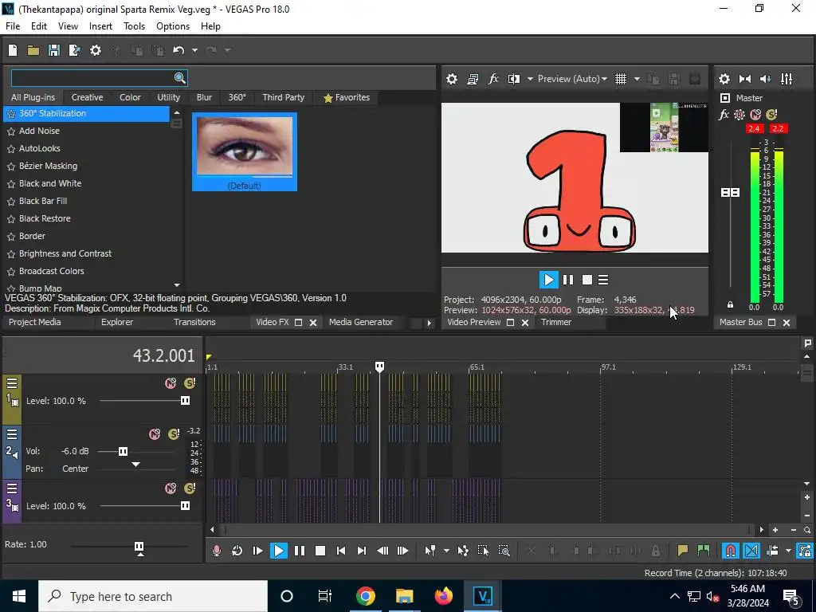This screenshot has height=612, width=816.
Task: Open the Tools menu
Action: (134, 26)
